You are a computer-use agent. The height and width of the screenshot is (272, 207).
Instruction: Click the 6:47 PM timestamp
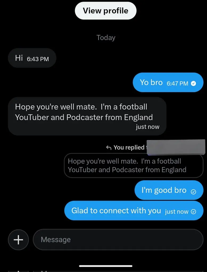coord(177,83)
